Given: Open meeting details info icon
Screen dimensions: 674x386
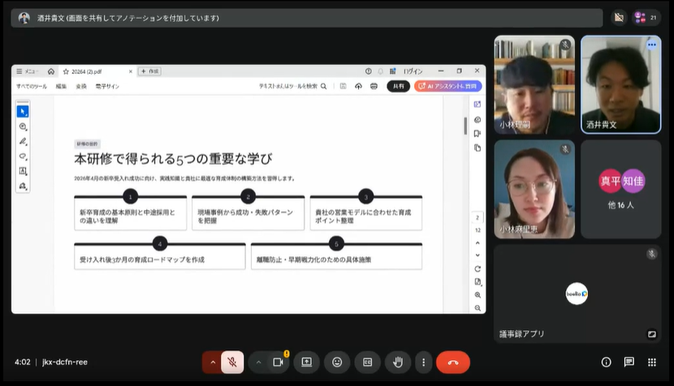Looking at the screenshot, I should point(606,362).
